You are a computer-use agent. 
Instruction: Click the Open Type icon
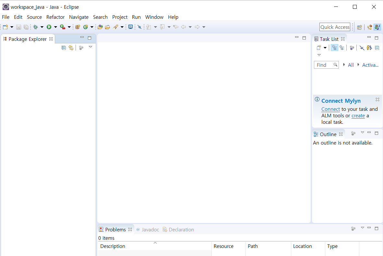[x=100, y=27]
